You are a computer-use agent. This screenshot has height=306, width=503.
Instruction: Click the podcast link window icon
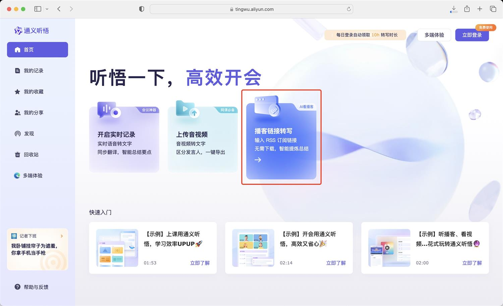pos(267,106)
